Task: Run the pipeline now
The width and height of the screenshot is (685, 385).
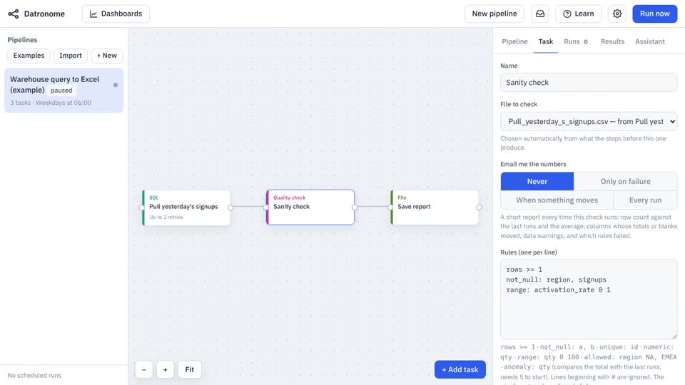Action: 654,14
